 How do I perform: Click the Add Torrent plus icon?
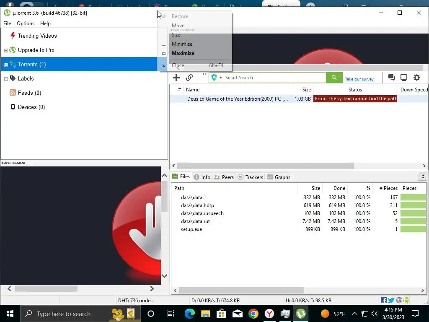tap(176, 78)
